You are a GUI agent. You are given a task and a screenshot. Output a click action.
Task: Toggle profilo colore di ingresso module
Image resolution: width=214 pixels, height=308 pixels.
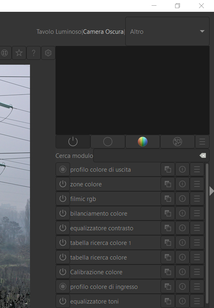pos(63,286)
